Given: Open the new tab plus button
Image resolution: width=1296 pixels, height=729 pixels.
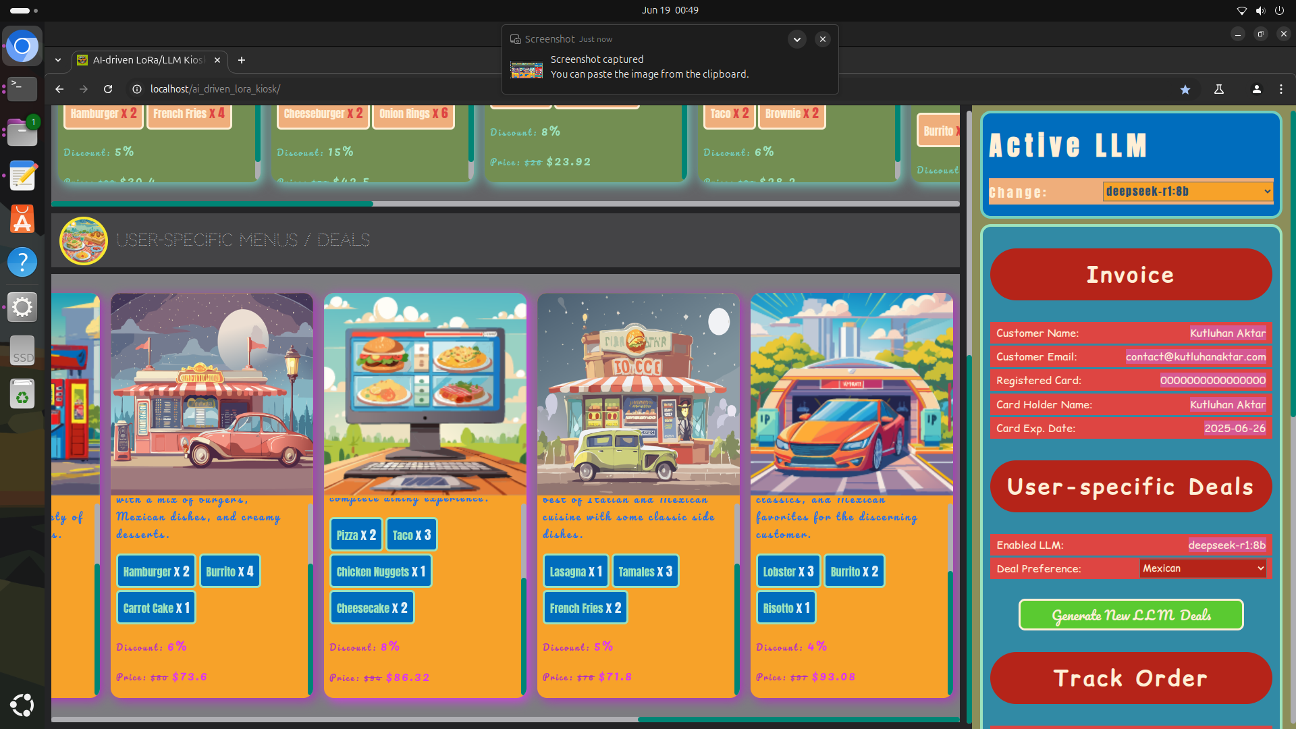Looking at the screenshot, I should pyautogui.click(x=242, y=60).
